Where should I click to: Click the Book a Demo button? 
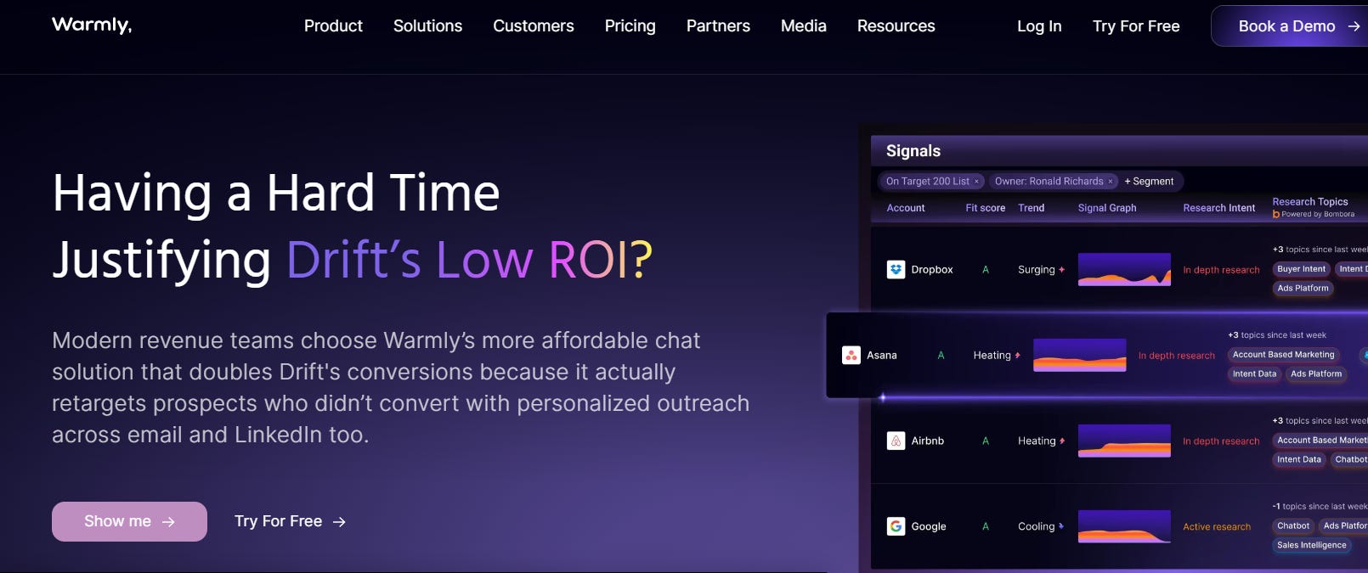(1289, 26)
